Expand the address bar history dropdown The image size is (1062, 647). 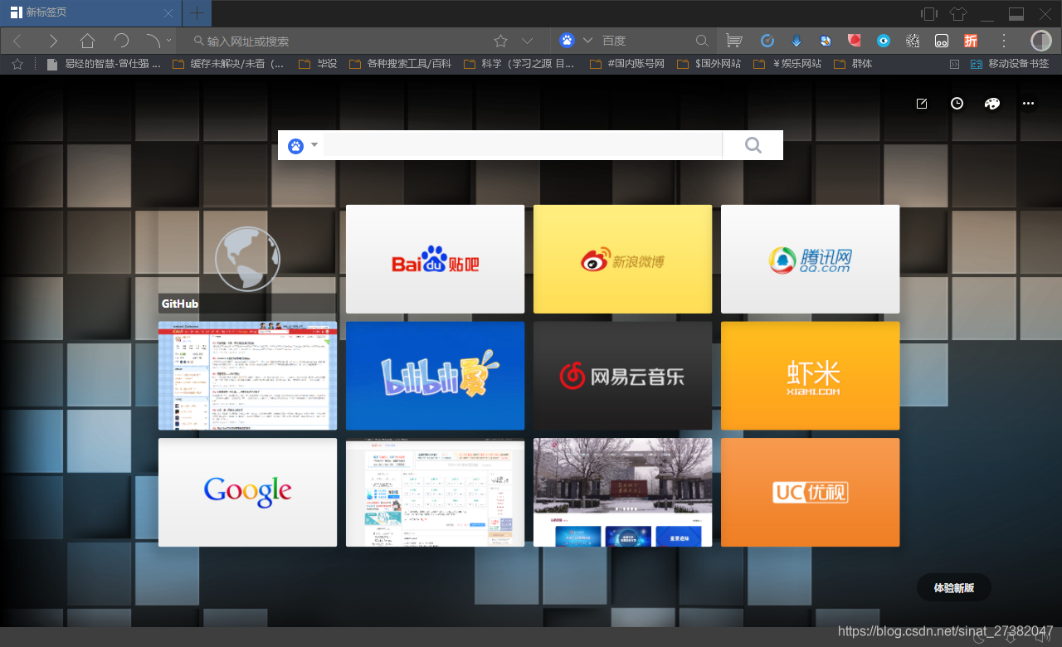point(527,41)
